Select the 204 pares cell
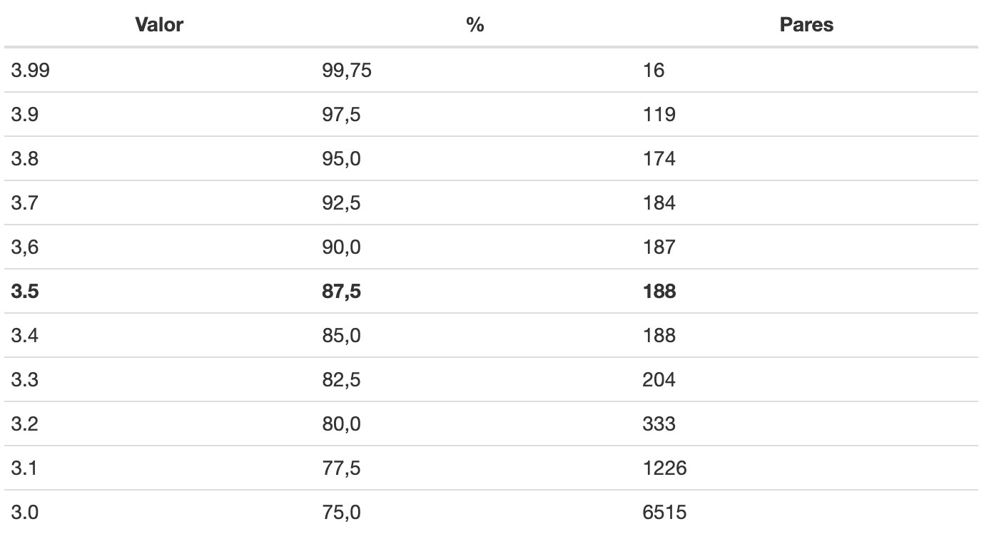Viewport: 984px width, 534px height. [x=806, y=379]
